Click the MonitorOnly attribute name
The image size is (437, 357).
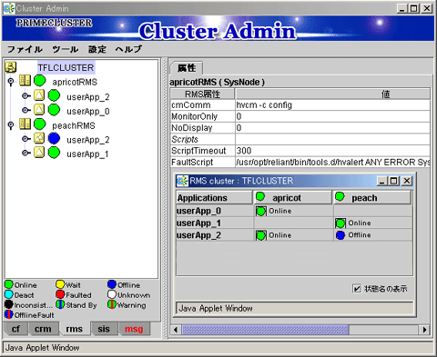coord(194,116)
